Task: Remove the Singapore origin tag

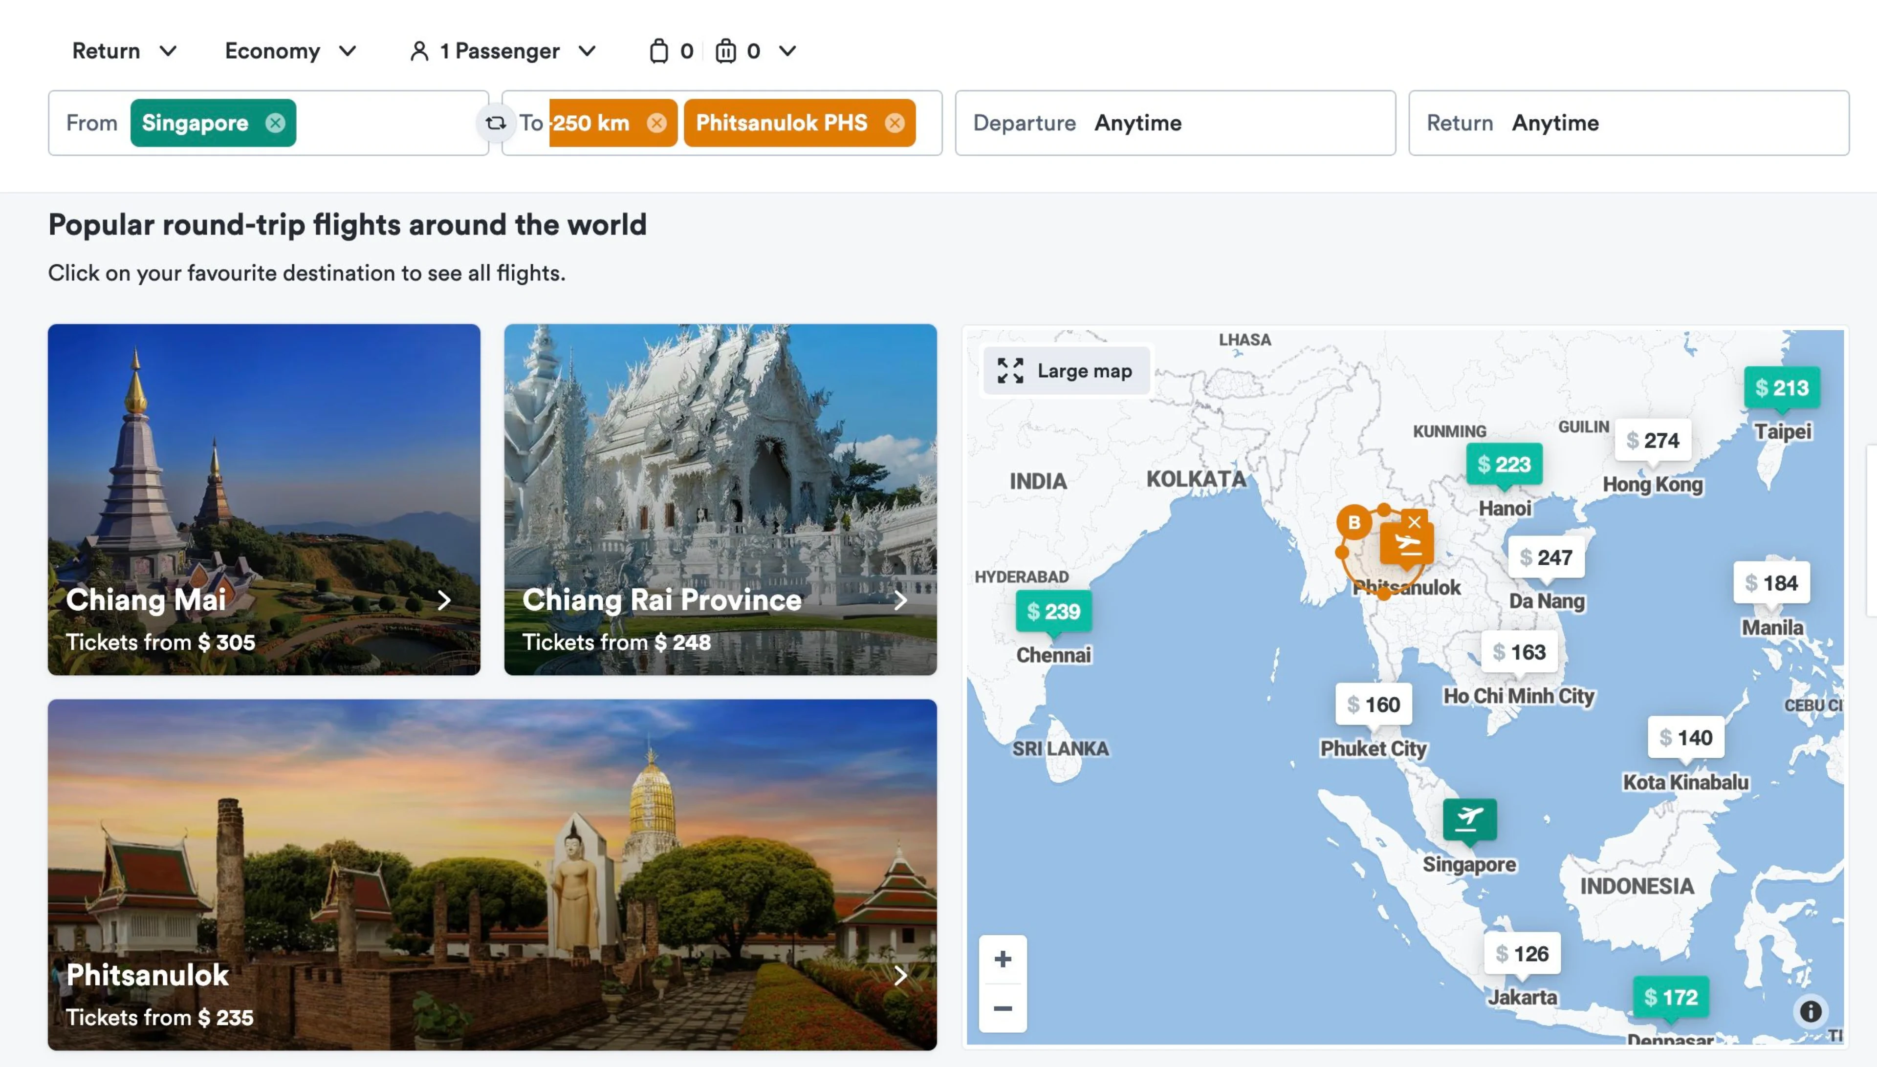Action: 275,123
